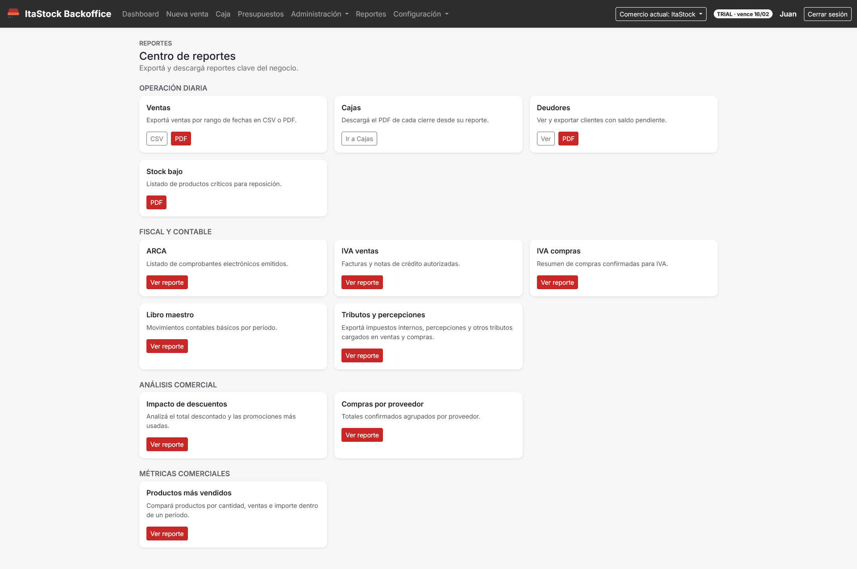Click the Cerrar sesión button
The image size is (857, 569).
click(x=827, y=14)
